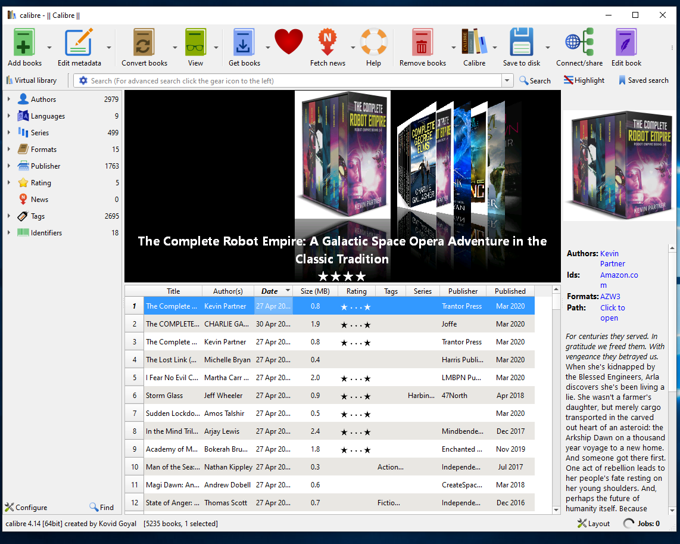Click the Add books icon
Screen dimensions: 680x544
[24, 42]
